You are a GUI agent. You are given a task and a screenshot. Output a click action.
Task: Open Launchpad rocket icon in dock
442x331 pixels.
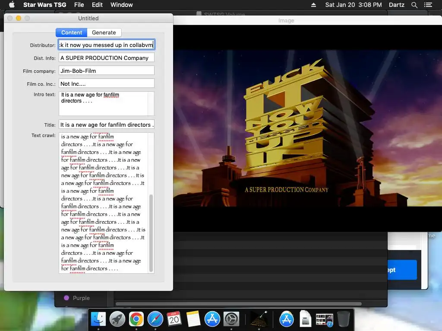coord(117,319)
